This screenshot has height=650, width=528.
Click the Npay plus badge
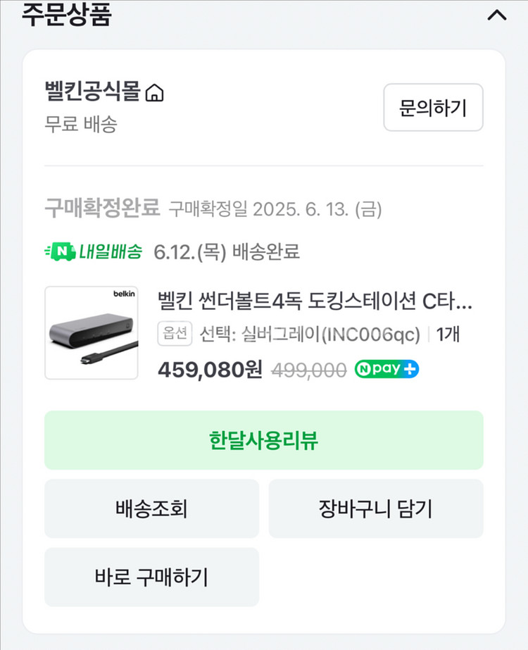click(x=386, y=369)
